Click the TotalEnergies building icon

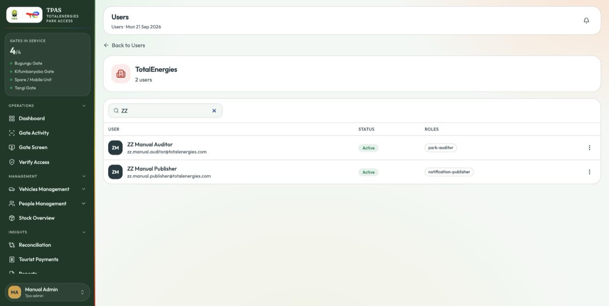121,74
